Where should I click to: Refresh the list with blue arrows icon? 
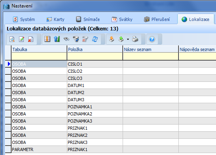coord(95,39)
